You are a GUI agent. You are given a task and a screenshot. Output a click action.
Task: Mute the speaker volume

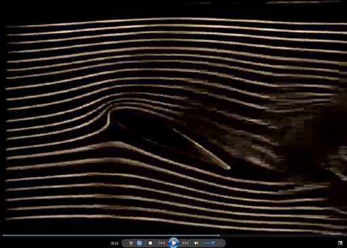tap(196, 243)
